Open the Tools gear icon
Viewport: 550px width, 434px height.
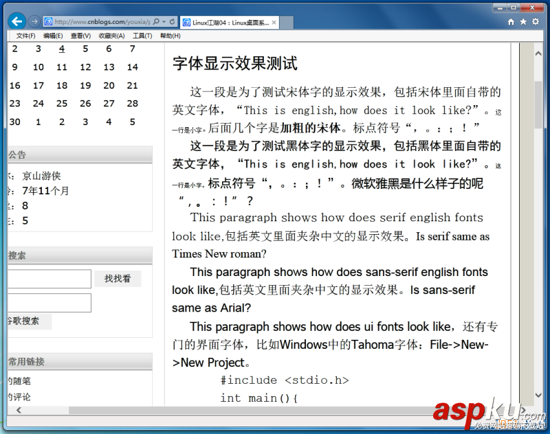coord(536,22)
